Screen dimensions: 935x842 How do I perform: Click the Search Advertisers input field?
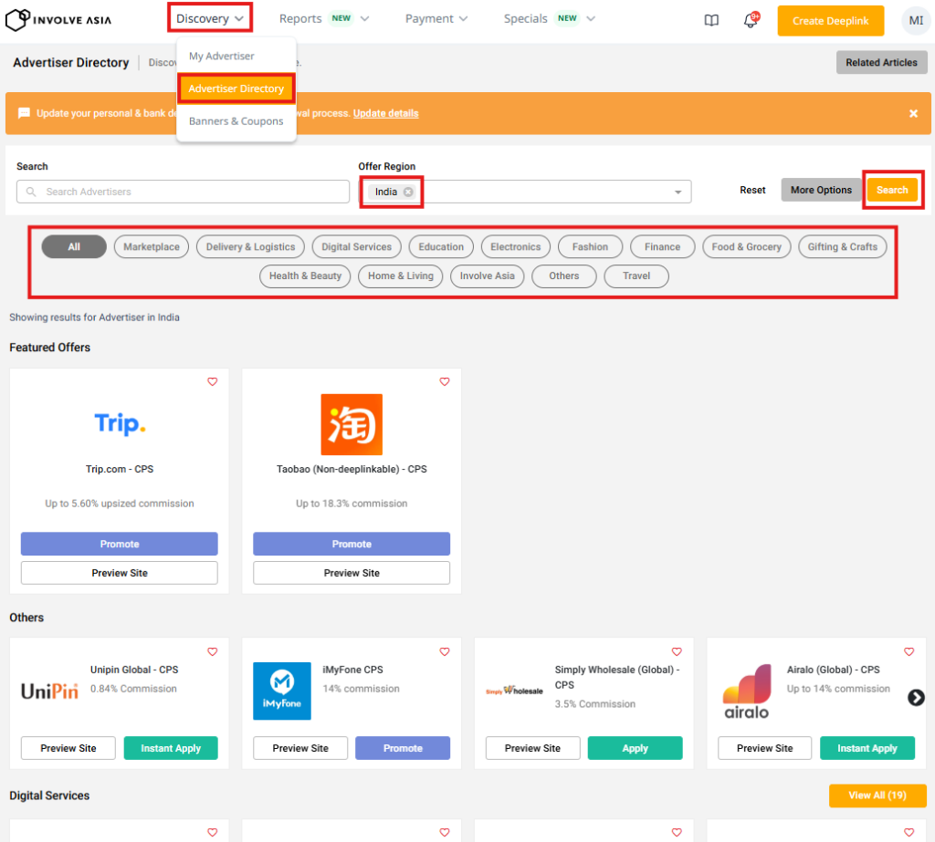[183, 192]
